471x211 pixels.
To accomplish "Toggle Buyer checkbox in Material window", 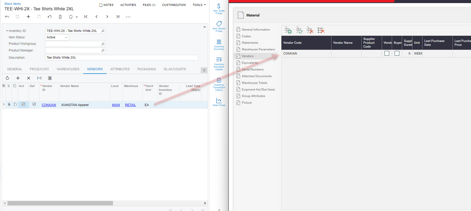I will coord(397,53).
